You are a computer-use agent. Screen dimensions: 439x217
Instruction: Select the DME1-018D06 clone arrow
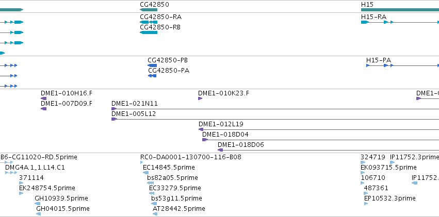328,150
